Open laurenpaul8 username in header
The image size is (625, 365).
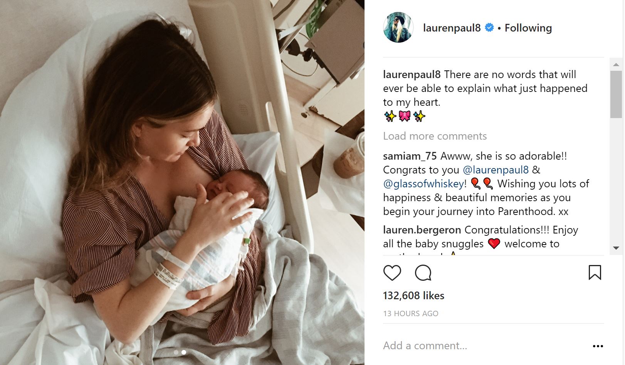[452, 28]
